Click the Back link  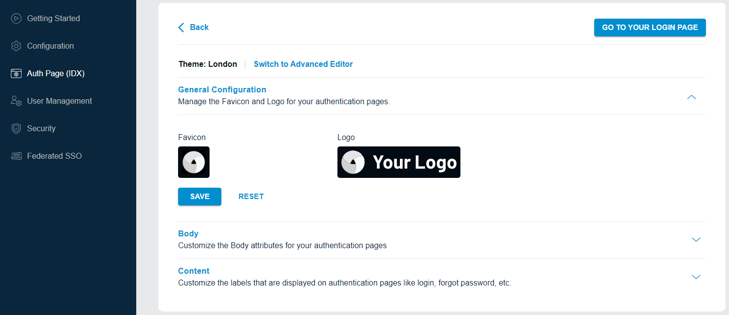pyautogui.click(x=198, y=27)
